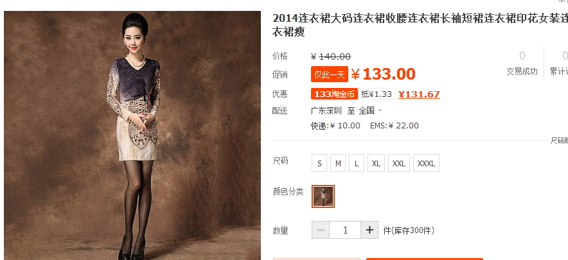Screen dimensions: 568x260
Task: Click the 133淘金币 coin badge
Action: 334,94
